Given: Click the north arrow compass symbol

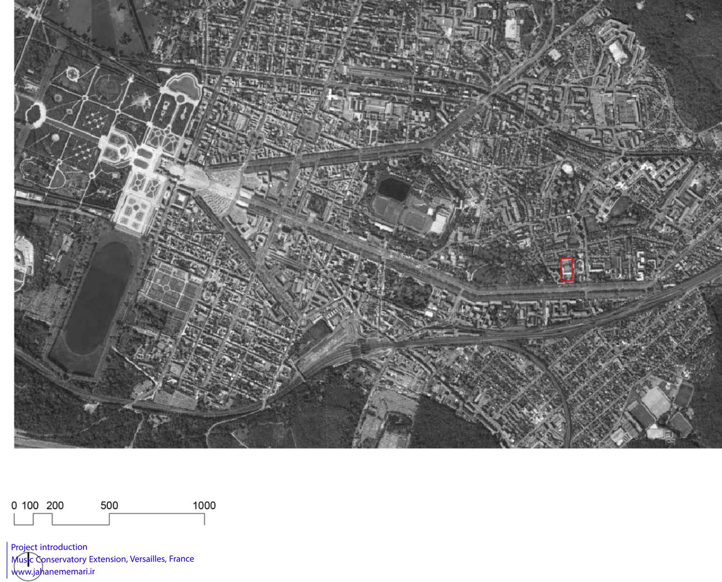Looking at the screenshot, I should click(28, 566).
